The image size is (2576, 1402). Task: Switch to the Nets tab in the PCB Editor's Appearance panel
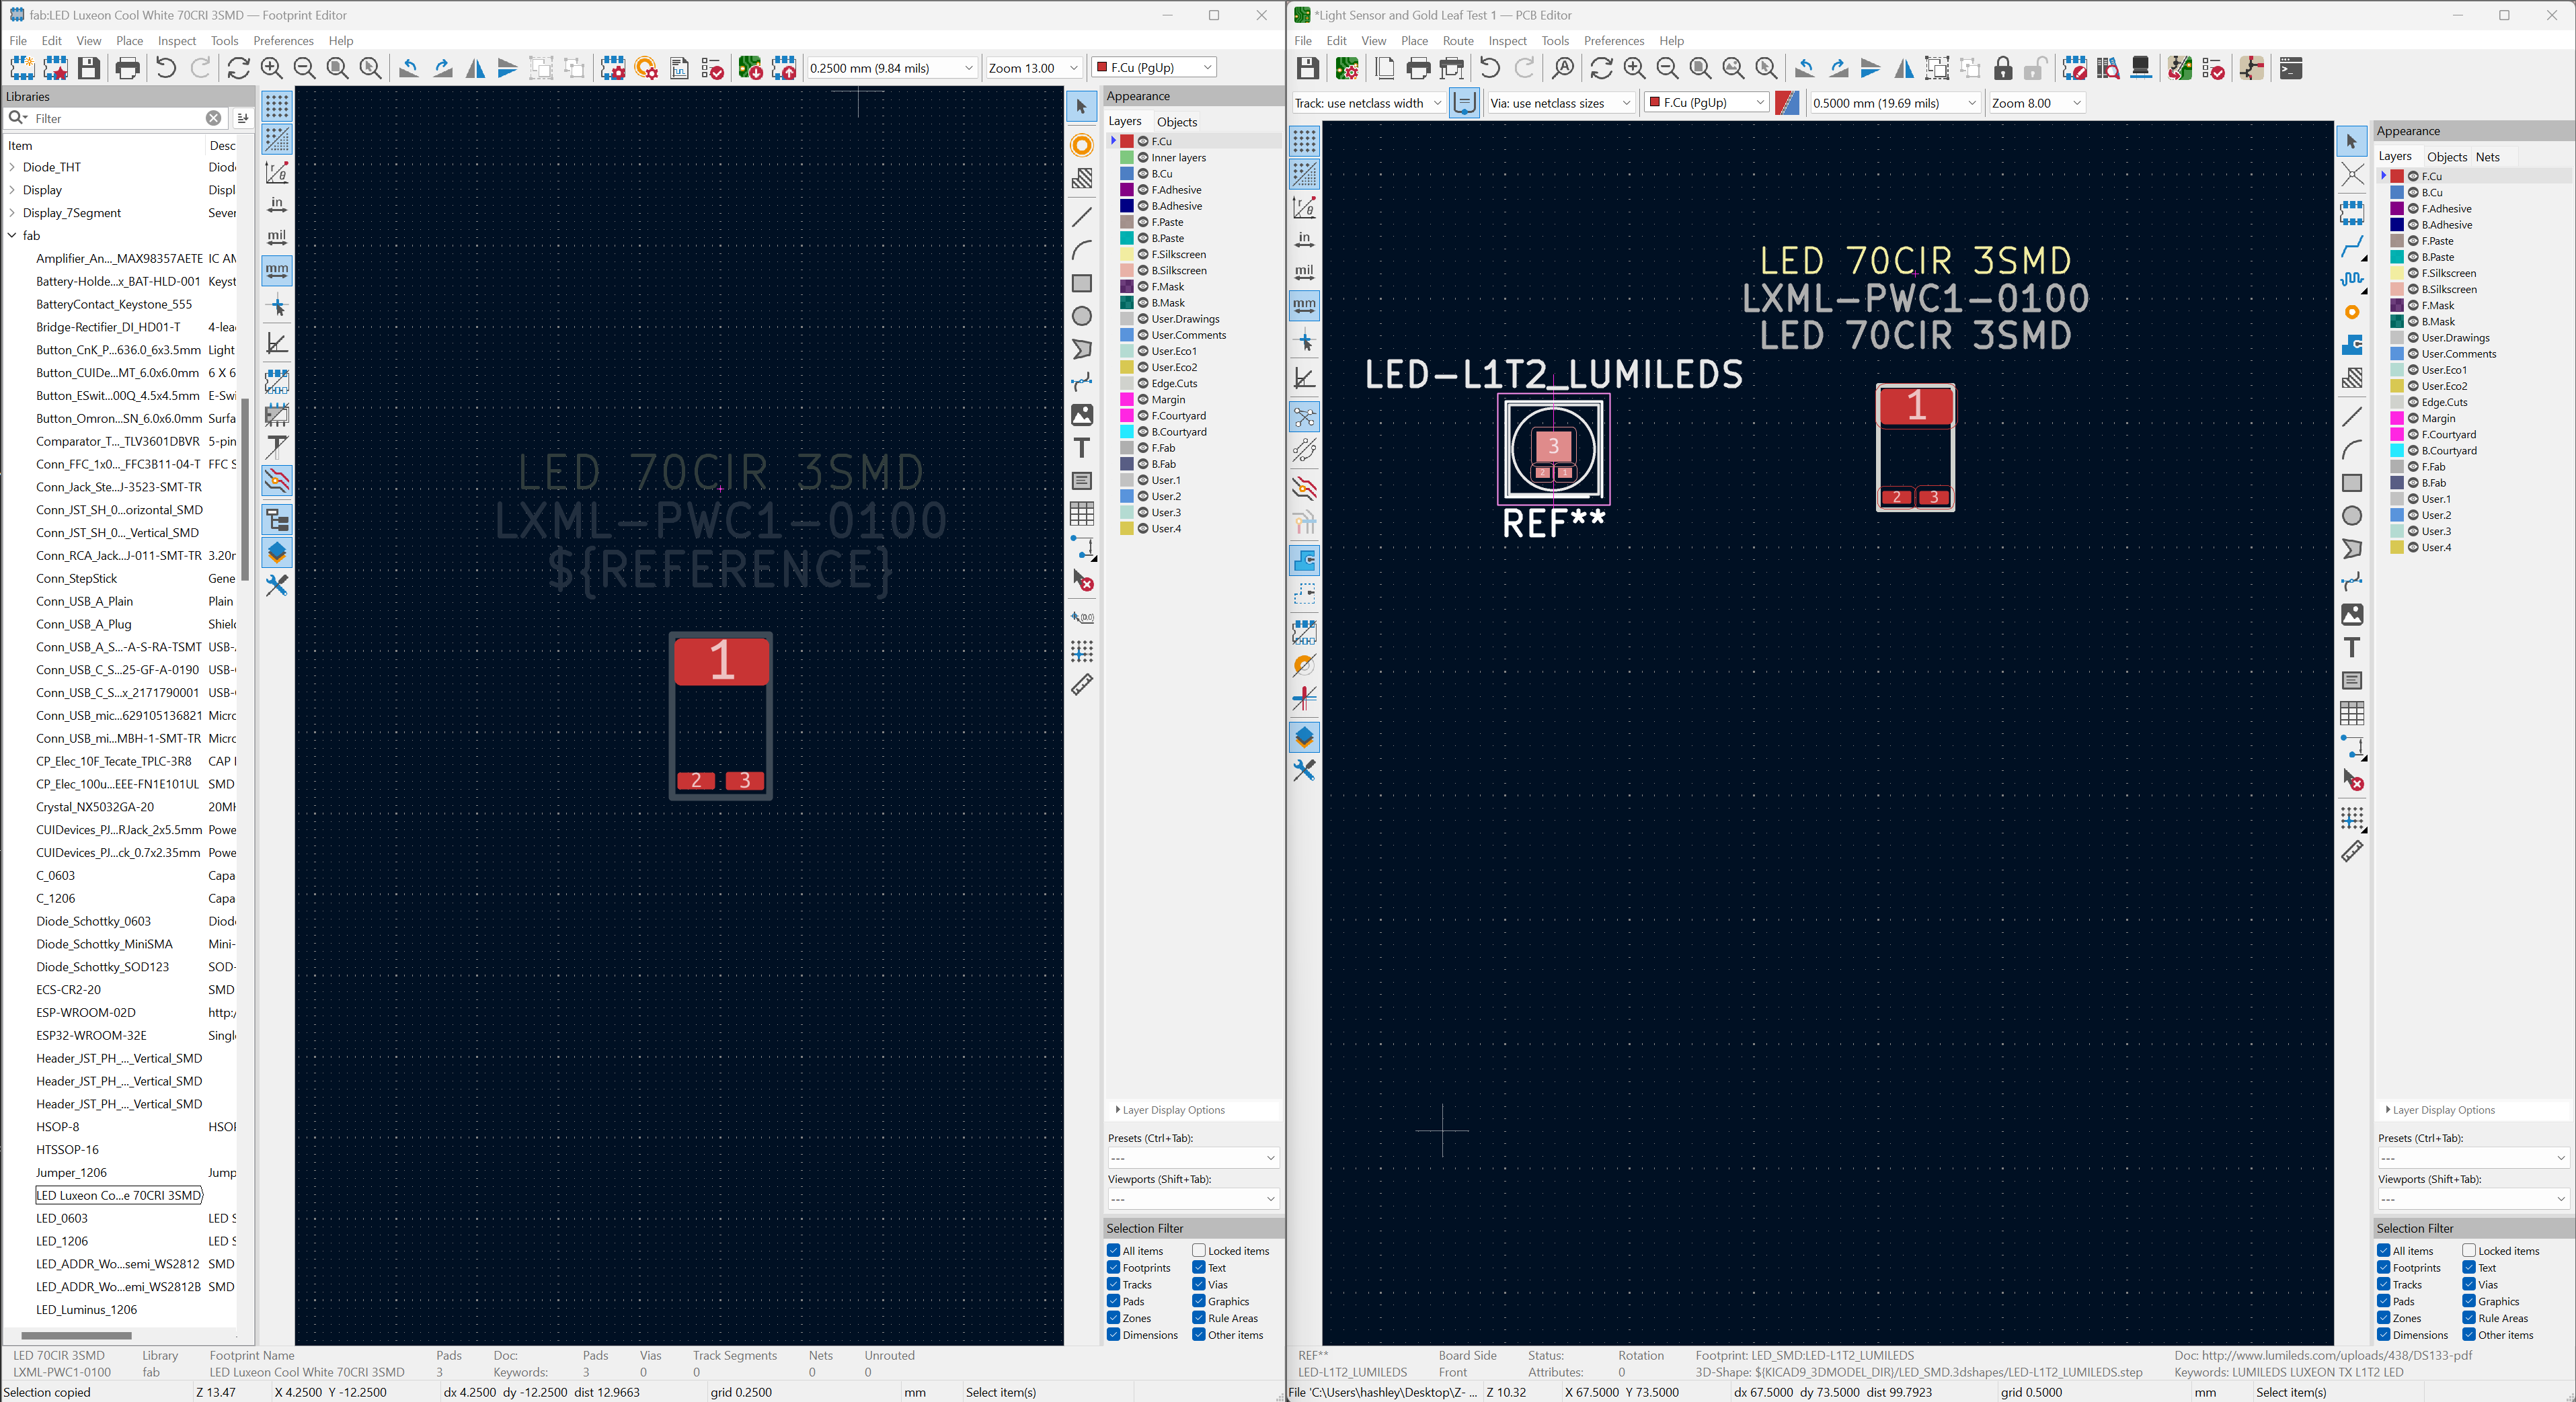[2487, 157]
